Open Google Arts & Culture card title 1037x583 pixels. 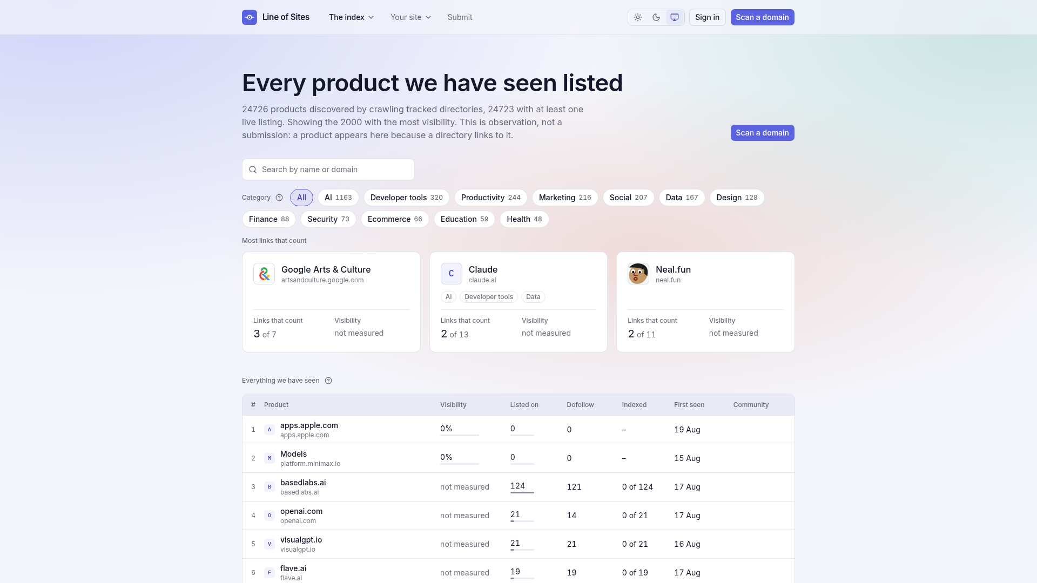[326, 269]
